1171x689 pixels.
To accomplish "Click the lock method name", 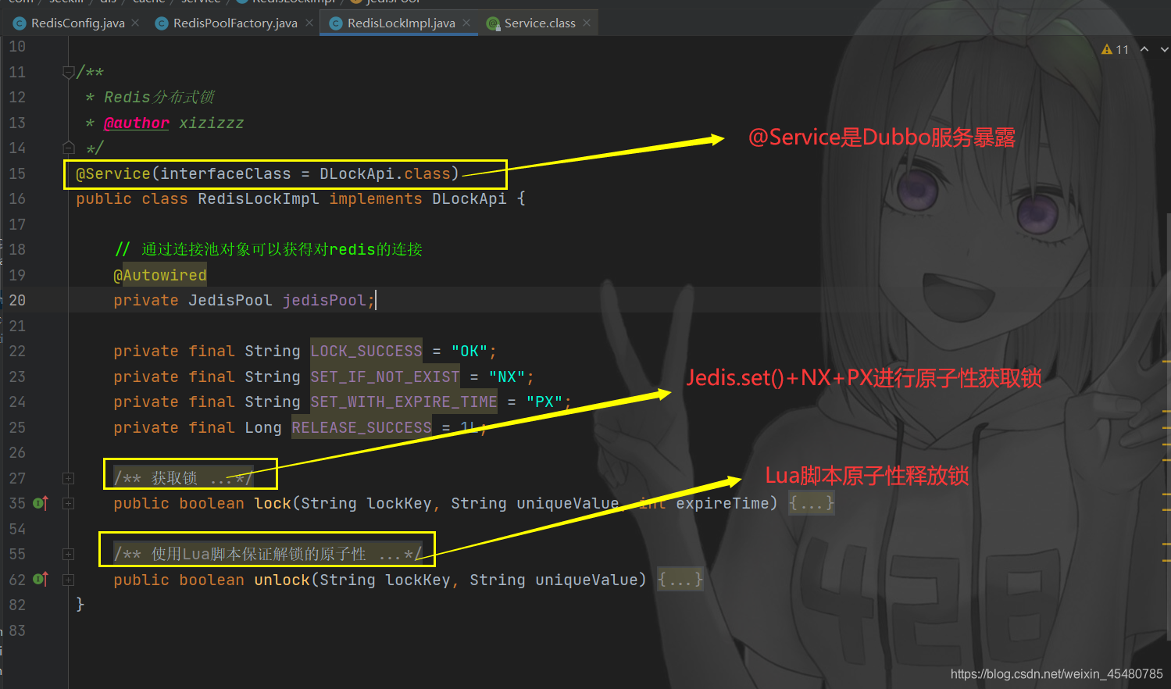I will pos(273,503).
